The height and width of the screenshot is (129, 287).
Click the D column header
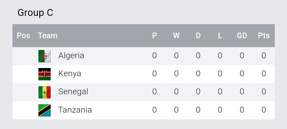coord(198,35)
